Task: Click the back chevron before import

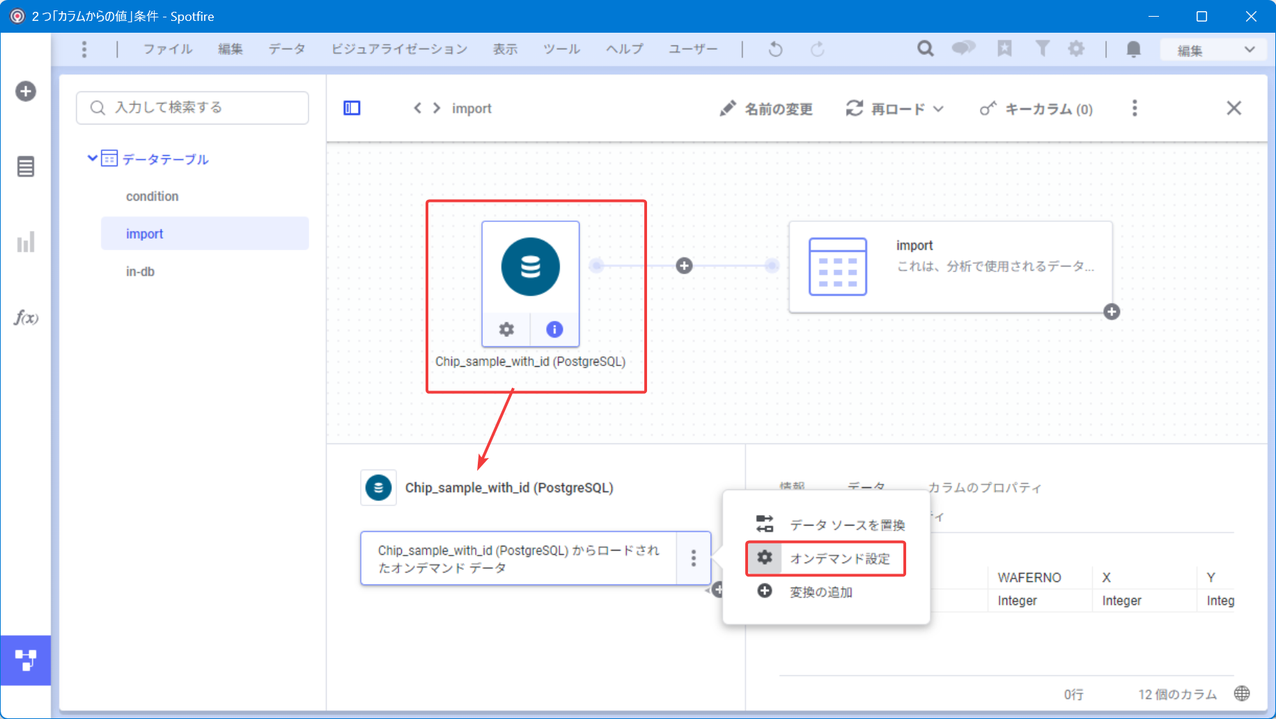Action: [417, 108]
